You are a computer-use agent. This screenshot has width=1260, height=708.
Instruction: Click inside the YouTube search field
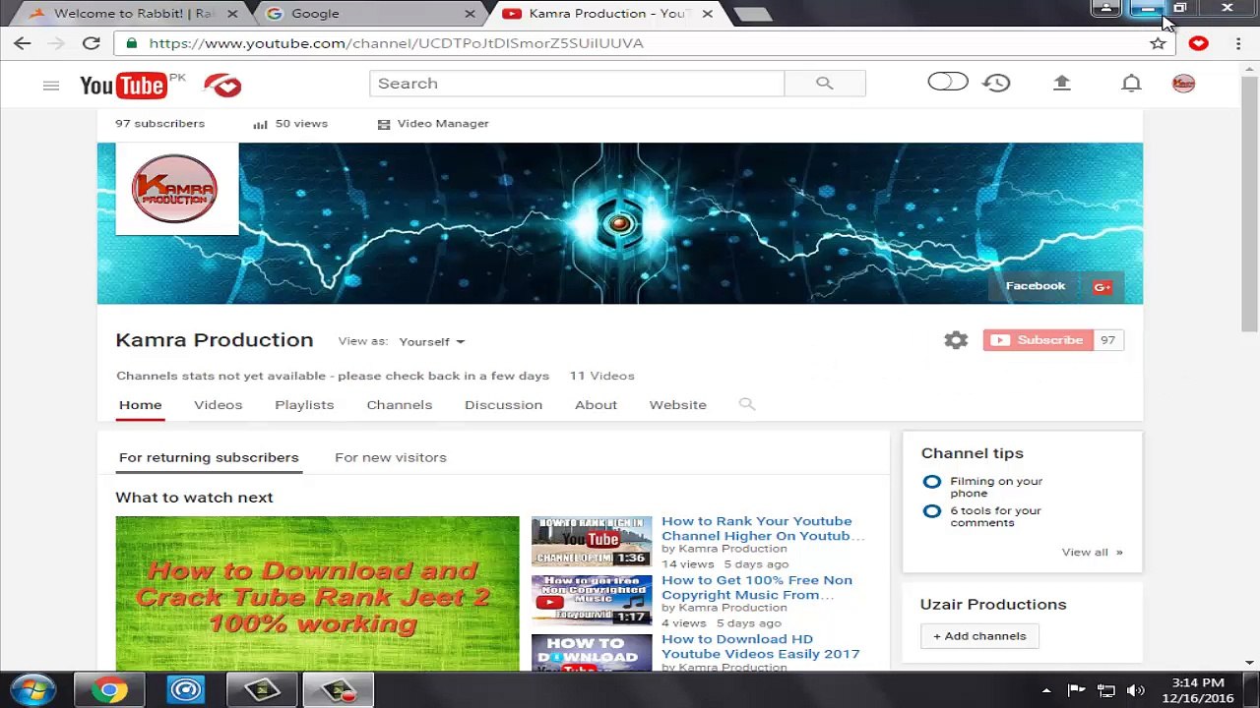pyautogui.click(x=577, y=84)
